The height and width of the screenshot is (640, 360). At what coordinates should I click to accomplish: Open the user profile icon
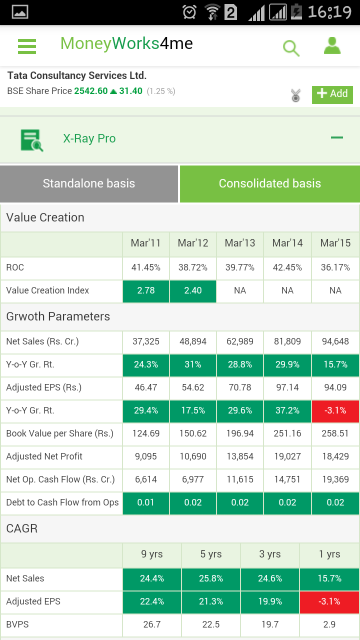[x=332, y=46]
